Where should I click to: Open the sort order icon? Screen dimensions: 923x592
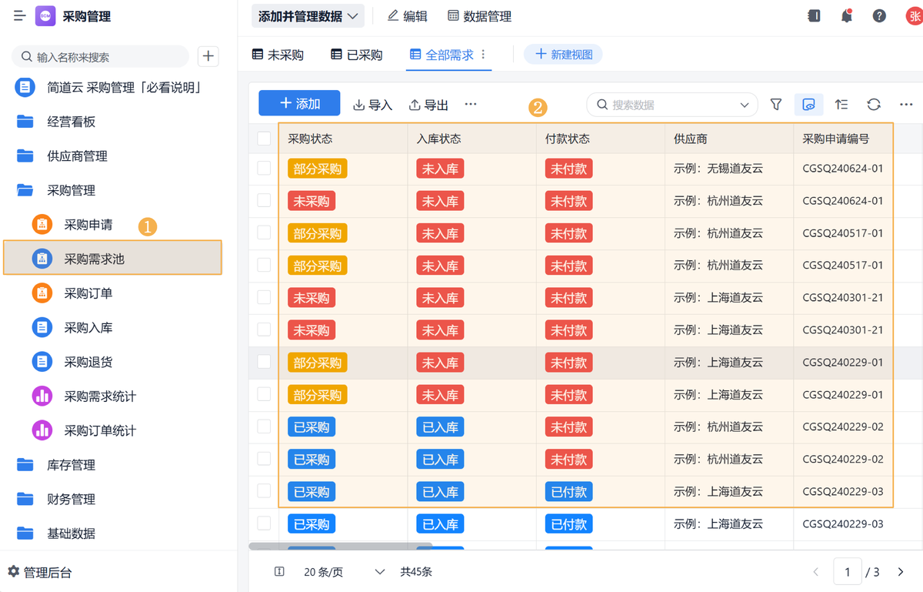[841, 105]
